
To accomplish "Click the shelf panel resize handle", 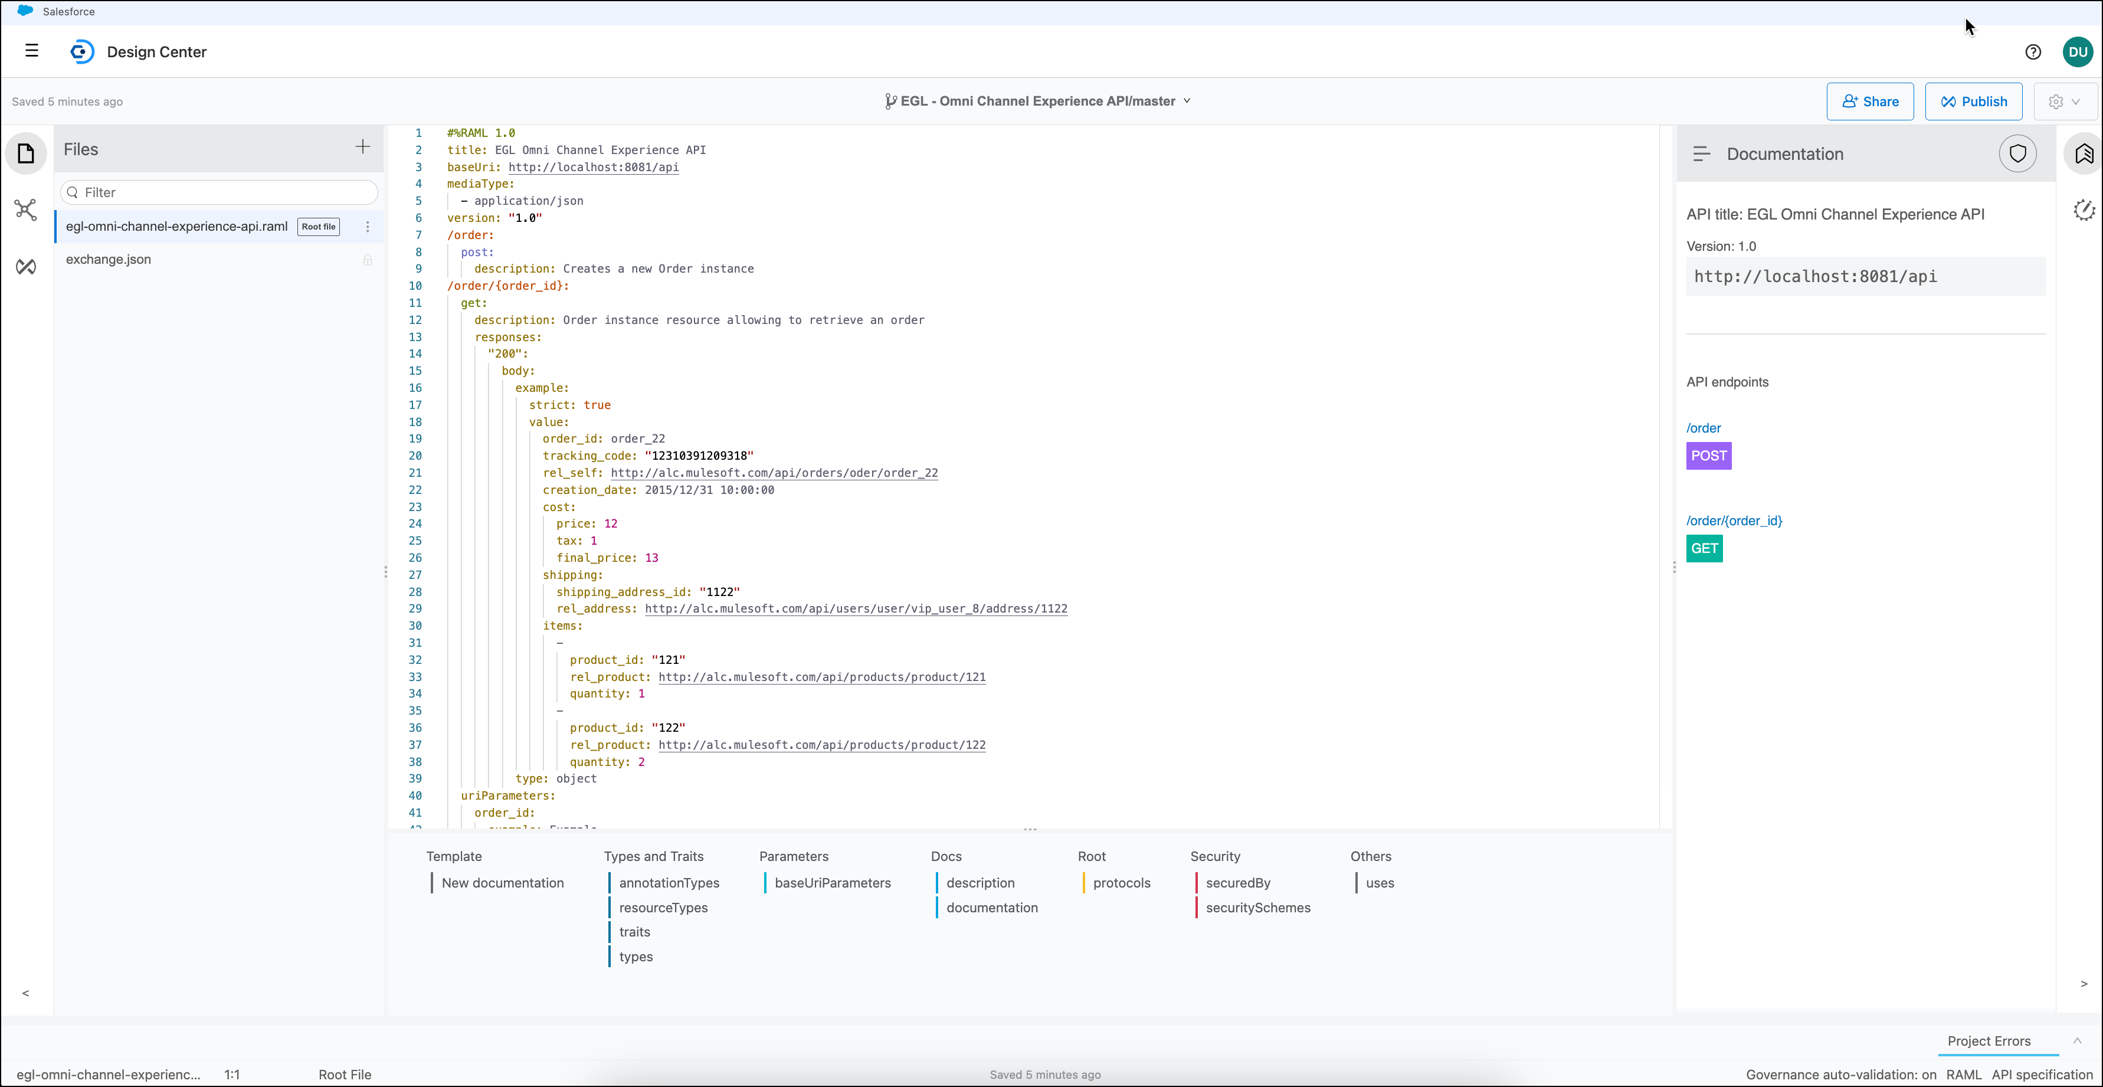I will coord(1030,830).
